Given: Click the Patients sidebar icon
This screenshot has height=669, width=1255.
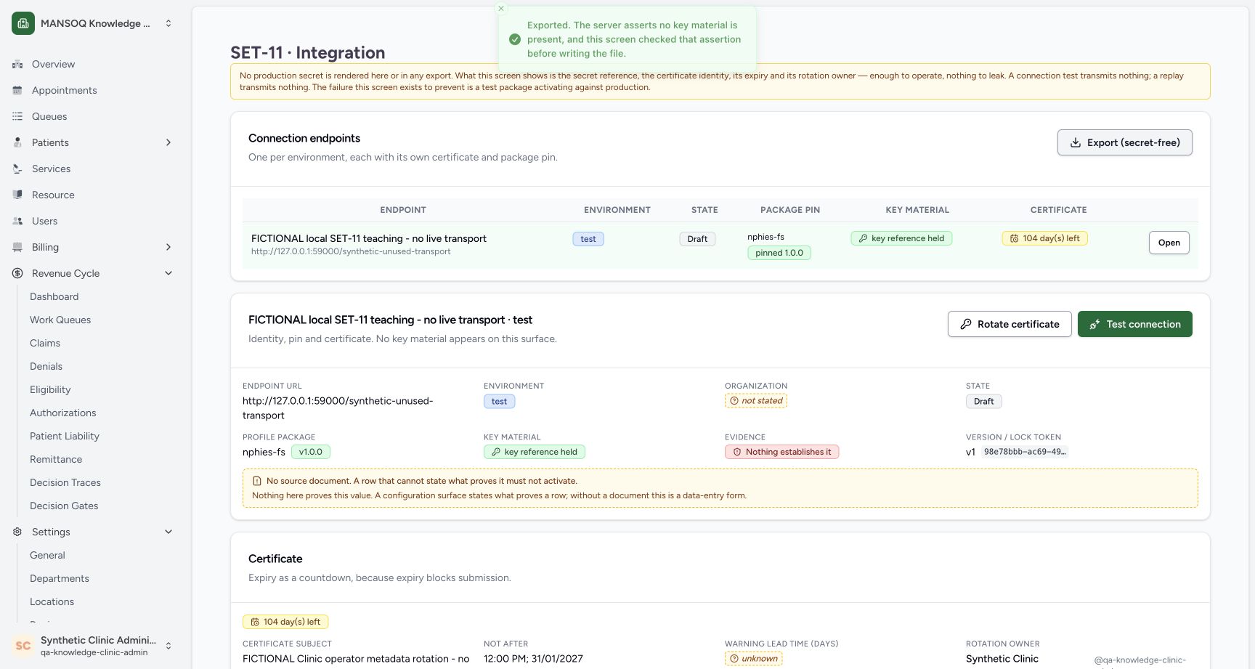Looking at the screenshot, I should click(17, 142).
